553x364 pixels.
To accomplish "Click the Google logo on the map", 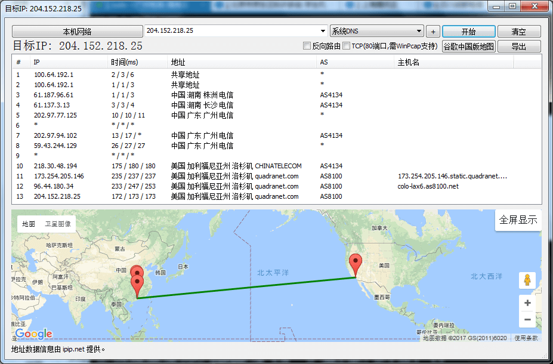I will pyautogui.click(x=34, y=334).
